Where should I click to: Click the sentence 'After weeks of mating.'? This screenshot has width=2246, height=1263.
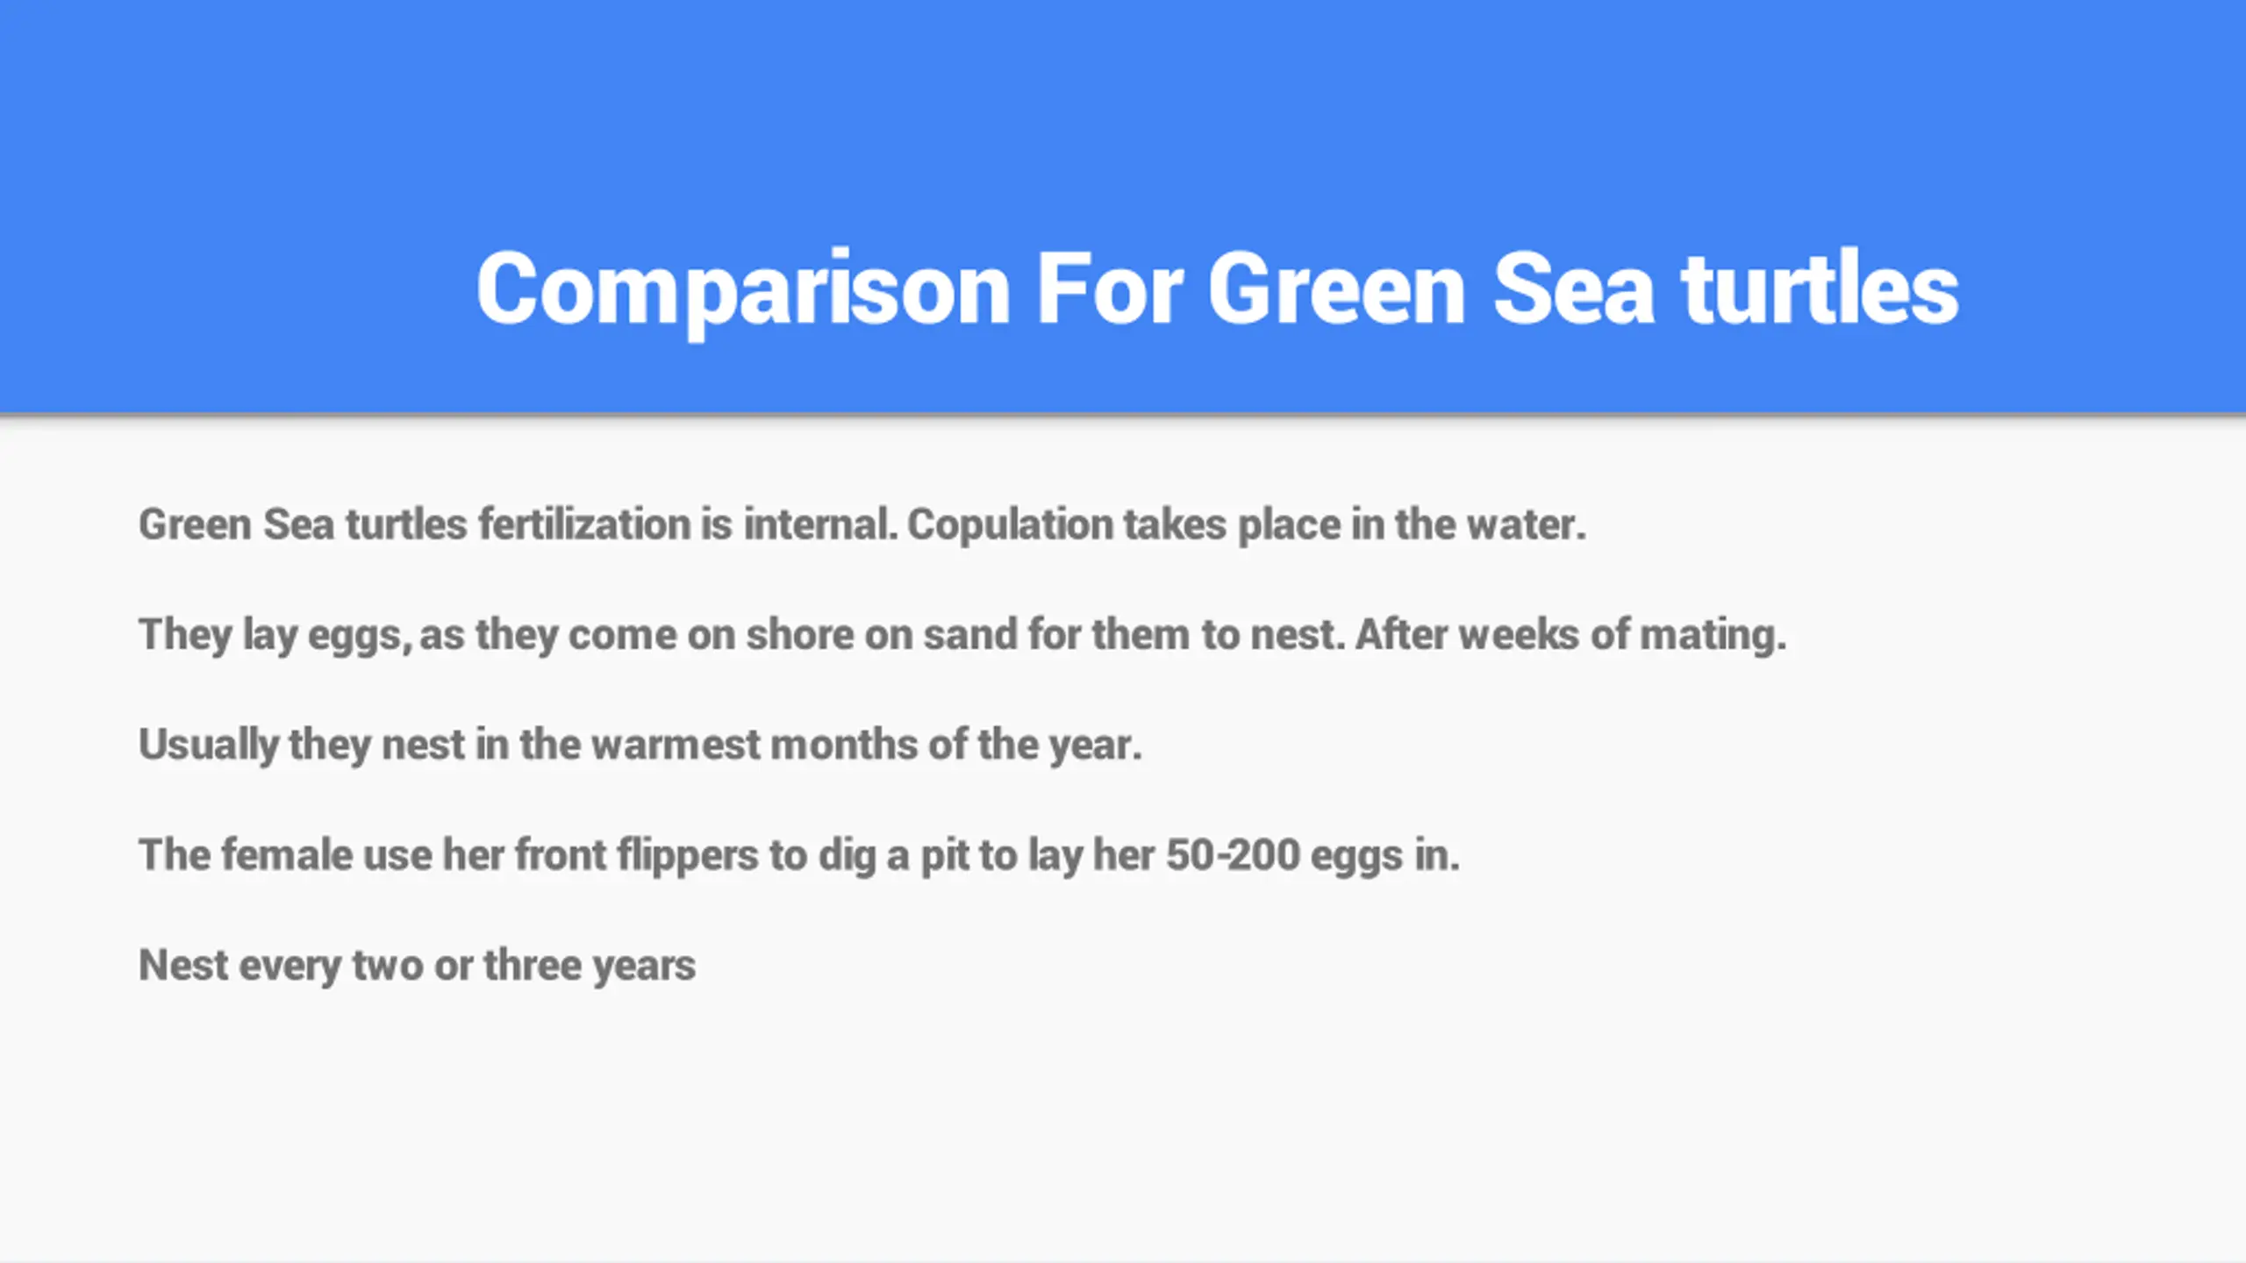point(1570,635)
